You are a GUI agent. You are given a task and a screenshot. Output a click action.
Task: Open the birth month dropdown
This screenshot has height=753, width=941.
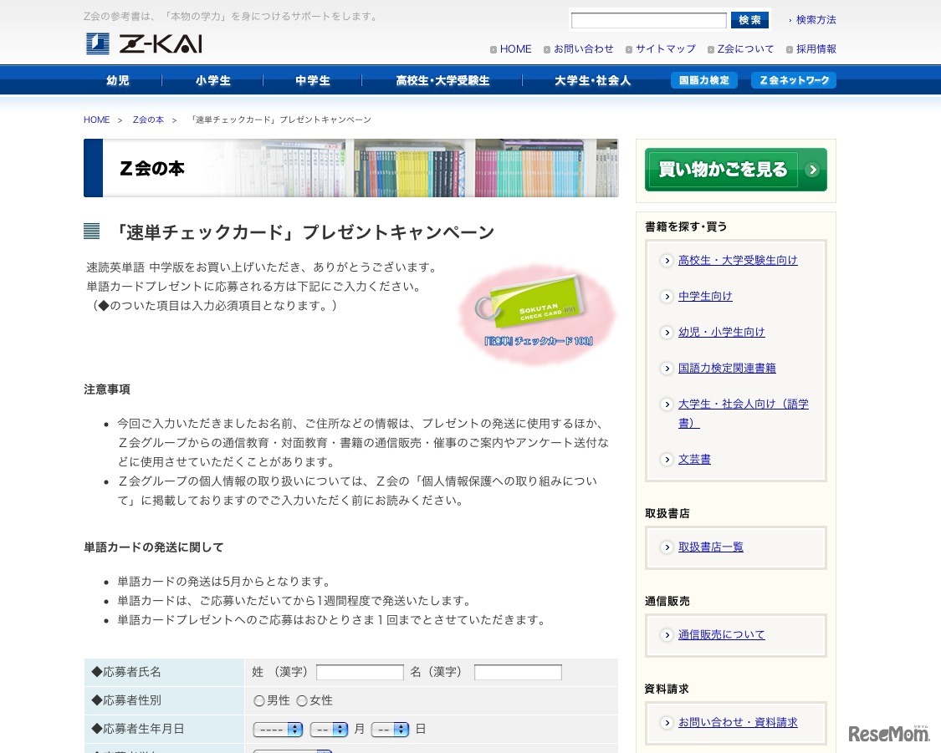(x=329, y=729)
